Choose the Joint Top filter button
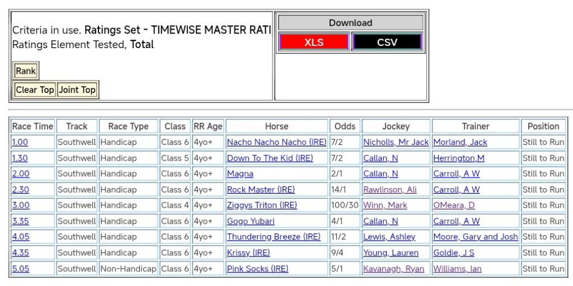This screenshot has height=286, width=573. tap(77, 90)
